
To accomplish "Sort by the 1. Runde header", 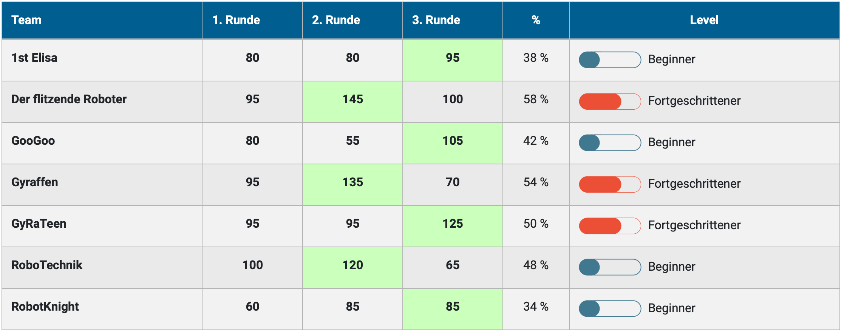I will click(x=236, y=20).
